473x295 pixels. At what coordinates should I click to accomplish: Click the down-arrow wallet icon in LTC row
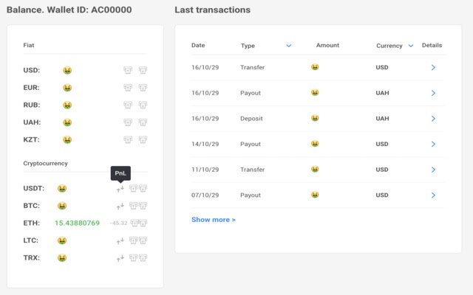click(143, 240)
